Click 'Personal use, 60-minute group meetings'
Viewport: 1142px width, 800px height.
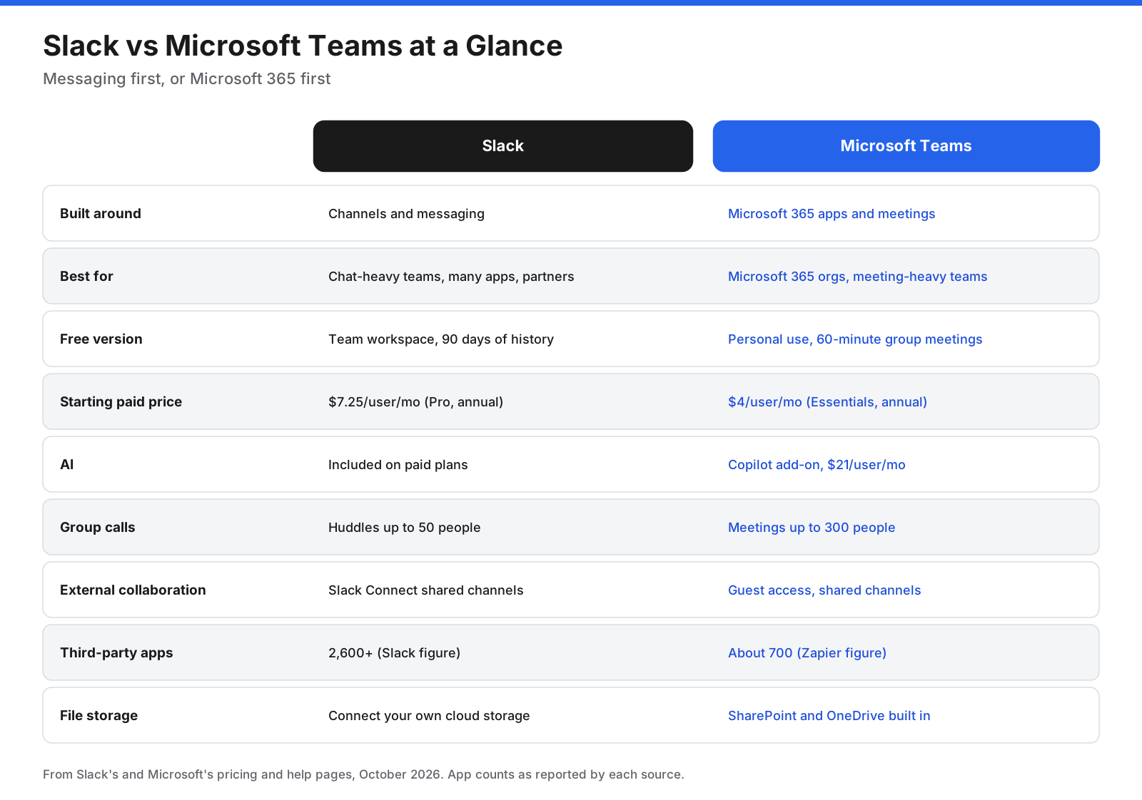[x=855, y=339]
